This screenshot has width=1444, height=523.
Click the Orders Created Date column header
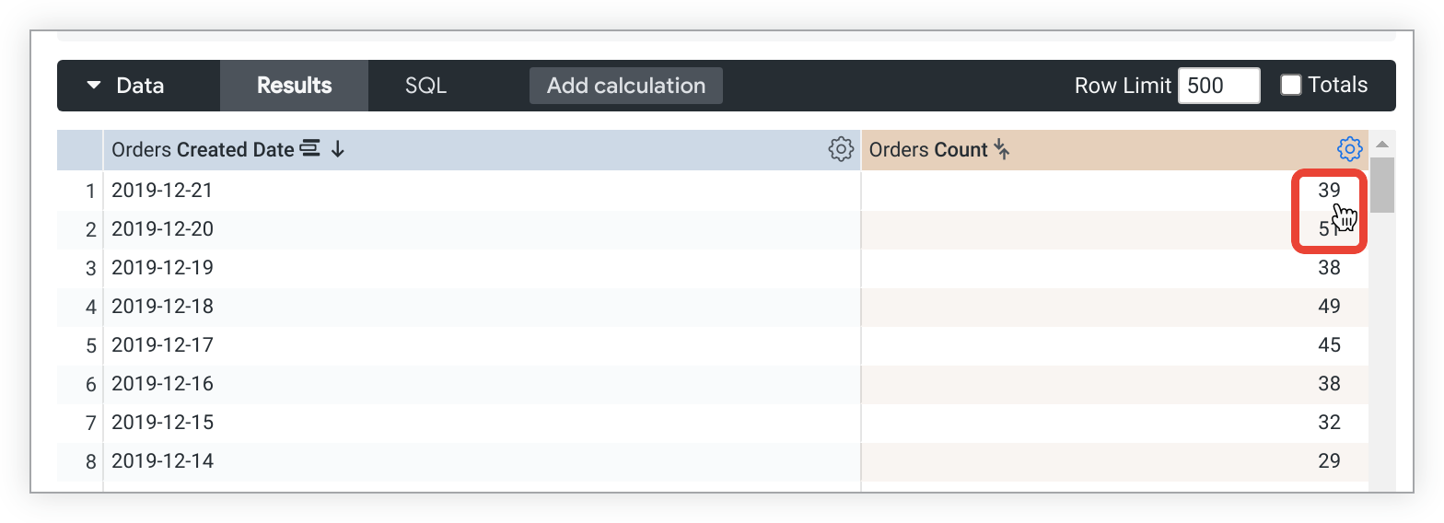[x=203, y=150]
